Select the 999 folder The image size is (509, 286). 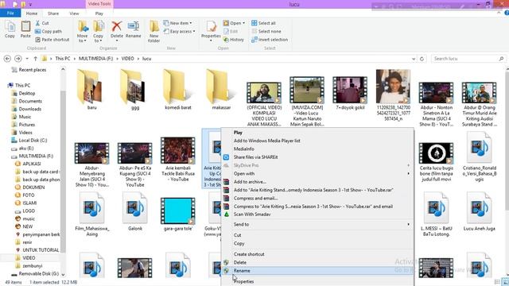pos(135,90)
